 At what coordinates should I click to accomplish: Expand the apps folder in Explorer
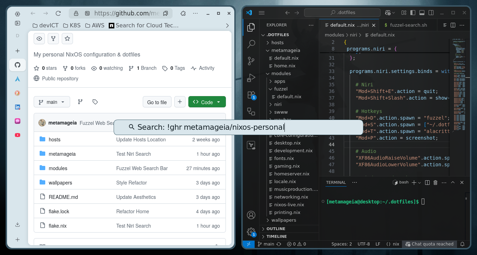280,81
